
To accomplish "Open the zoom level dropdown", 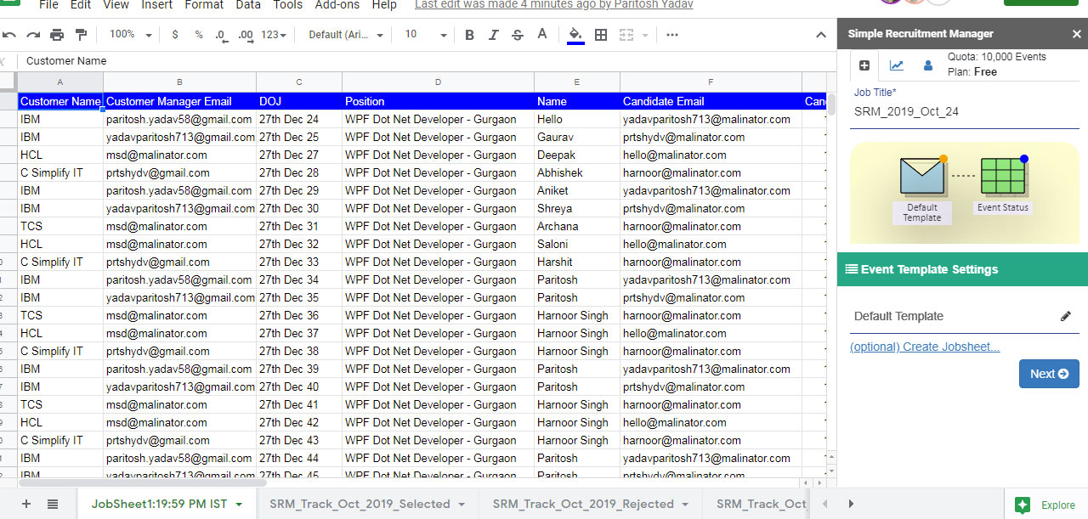I will pyautogui.click(x=130, y=35).
